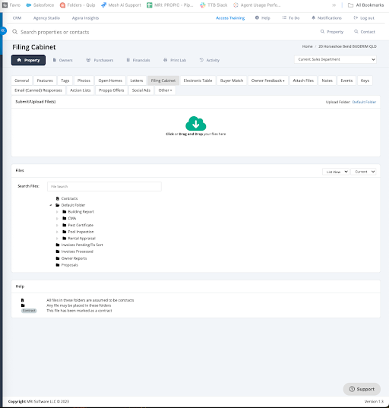Screen dimensions: 389x408
Task: Open the Keys sub-tab
Action: click(365, 81)
